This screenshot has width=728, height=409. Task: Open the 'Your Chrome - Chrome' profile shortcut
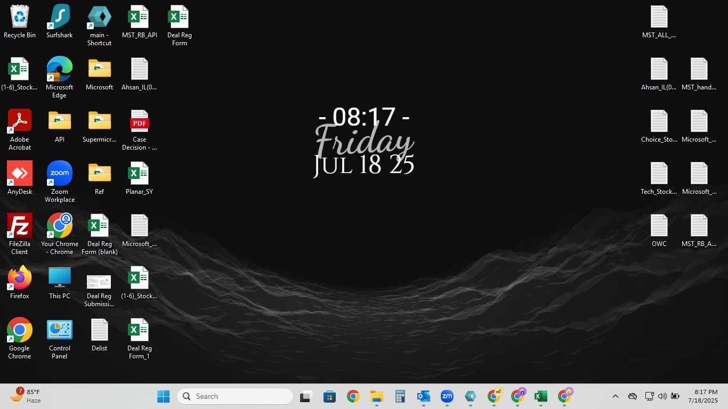tap(59, 234)
